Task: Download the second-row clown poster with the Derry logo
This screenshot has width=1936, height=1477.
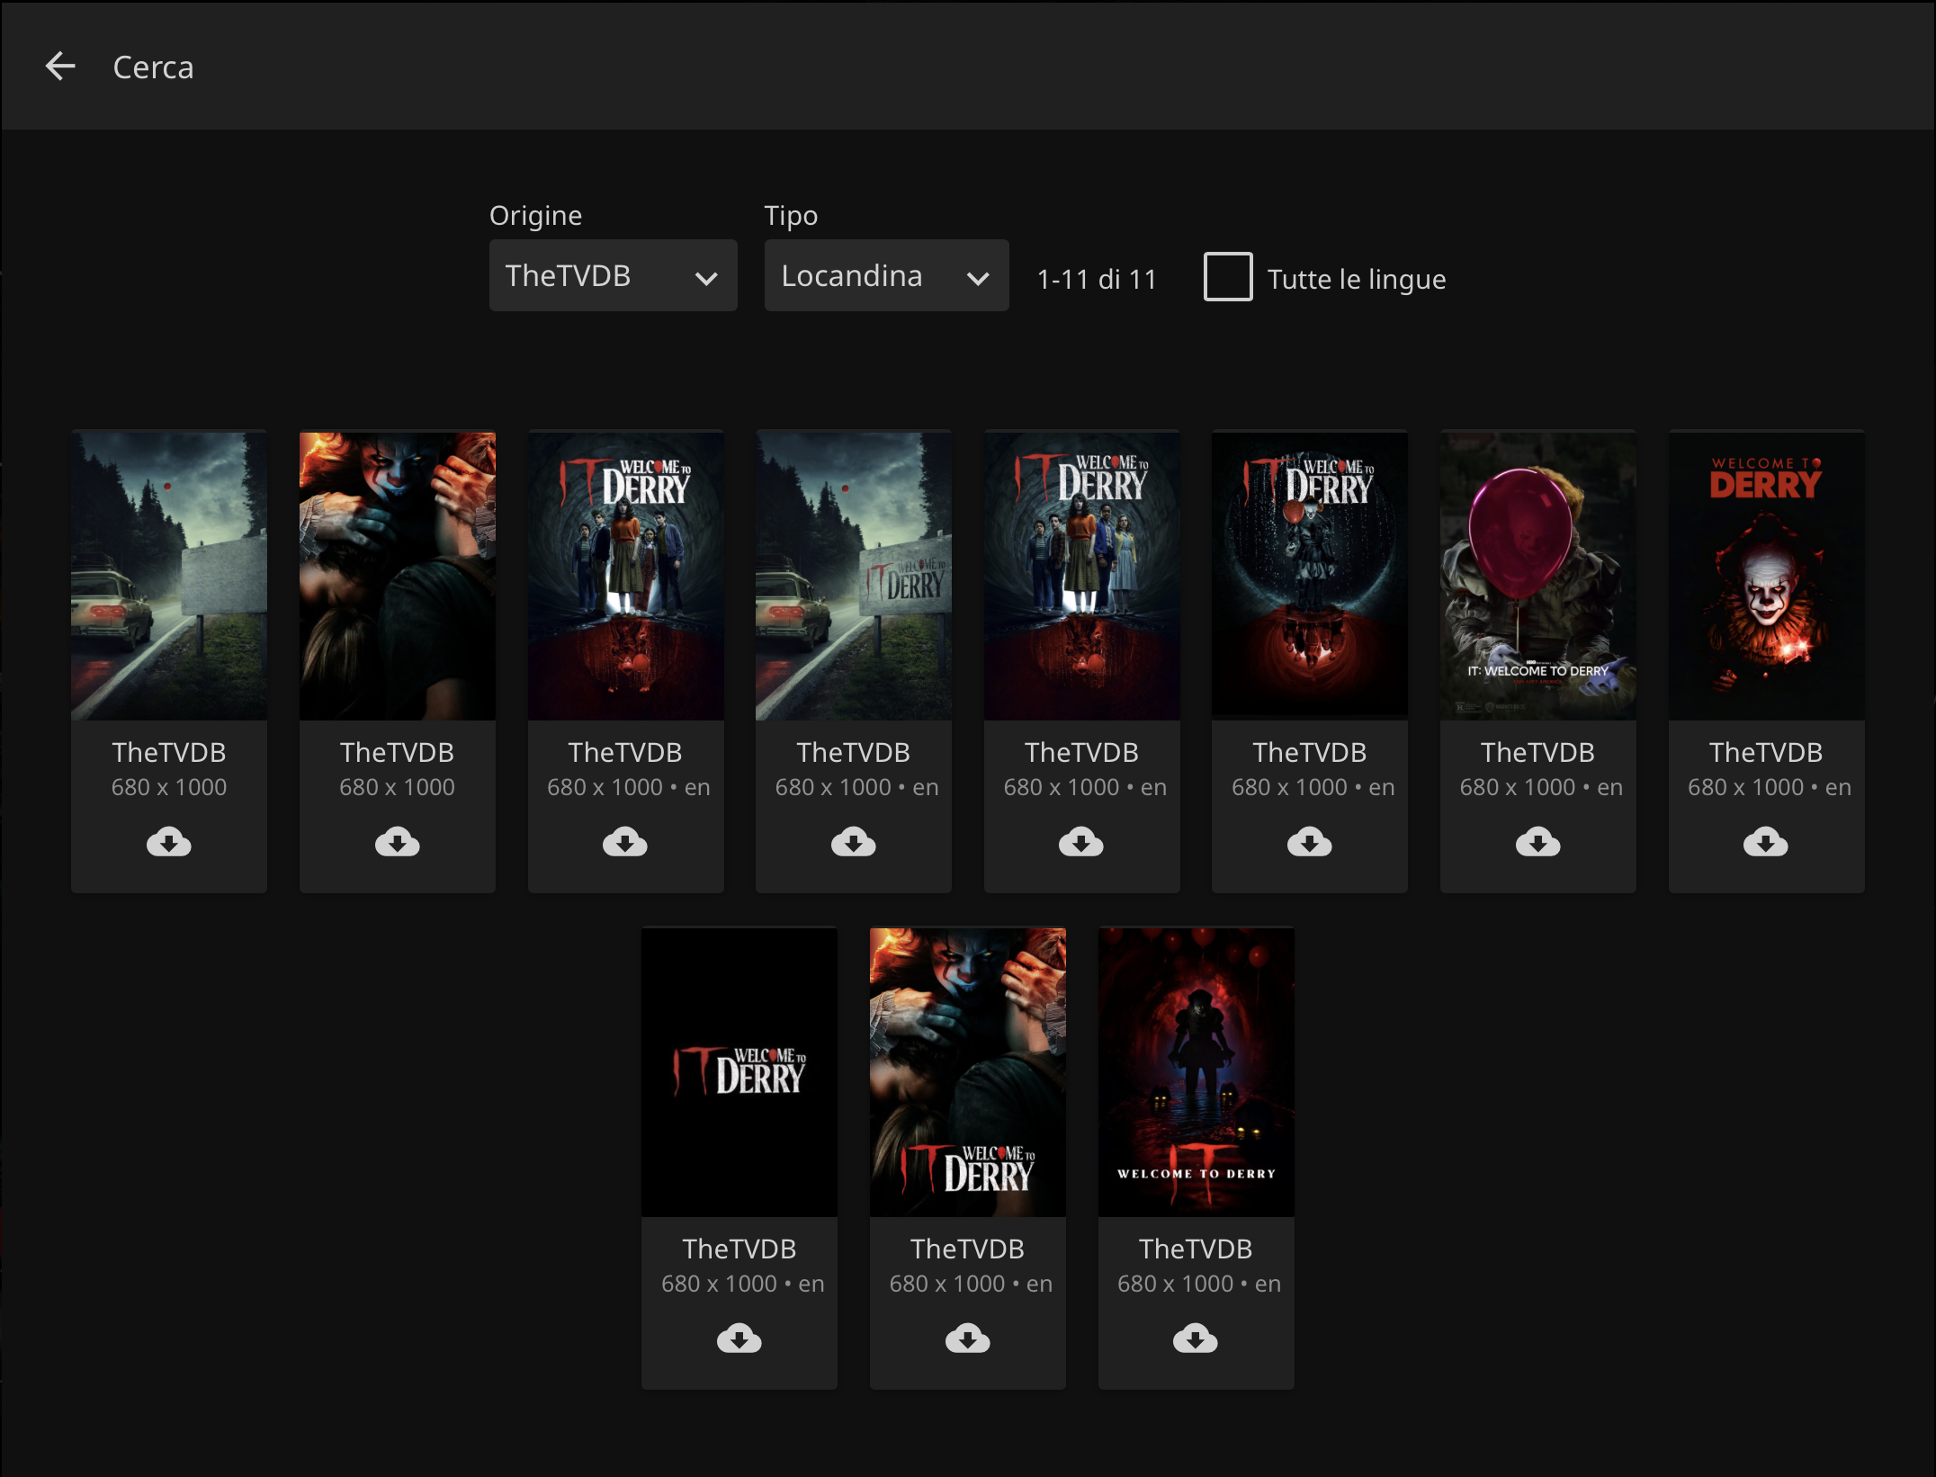Action: (967, 1339)
